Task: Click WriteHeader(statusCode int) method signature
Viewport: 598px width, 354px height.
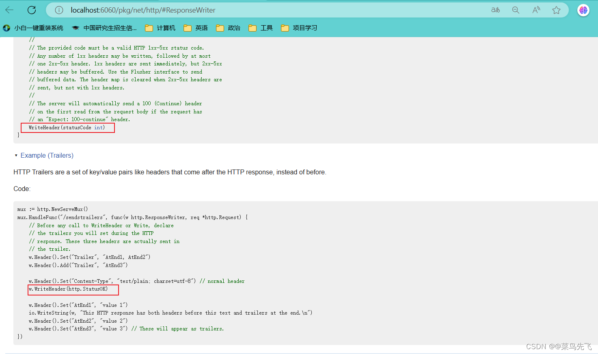Action: click(67, 128)
